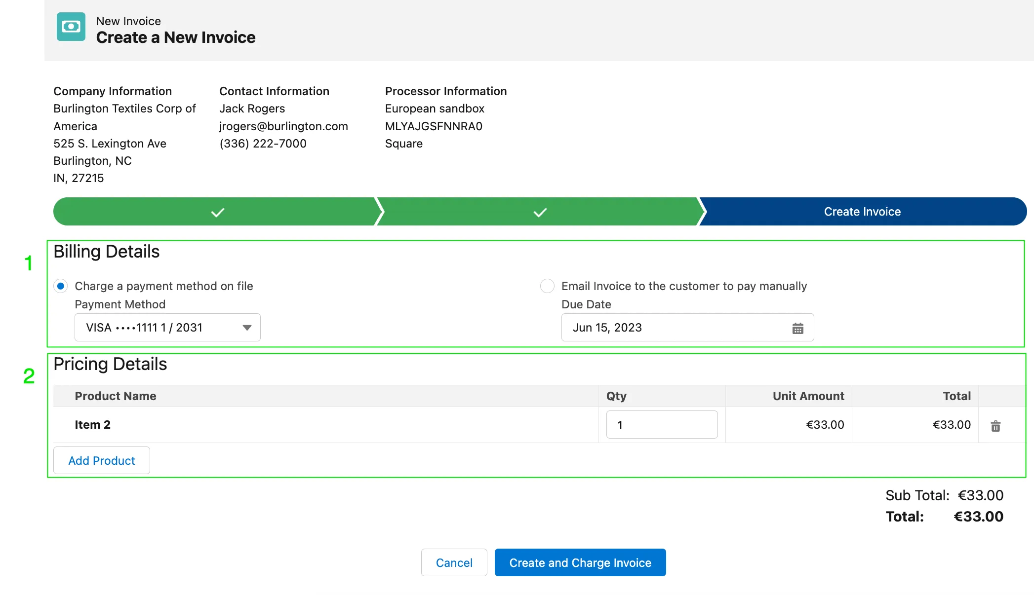The height and width of the screenshot is (595, 1034).
Task: Click the Burlington Textiles Corp of America name
Action: tap(124, 117)
